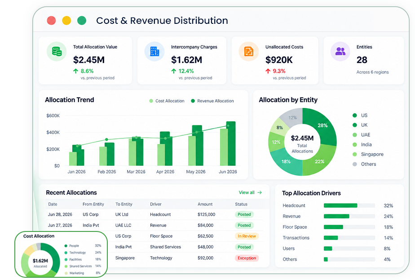Click the red window dot

tap(51, 20)
